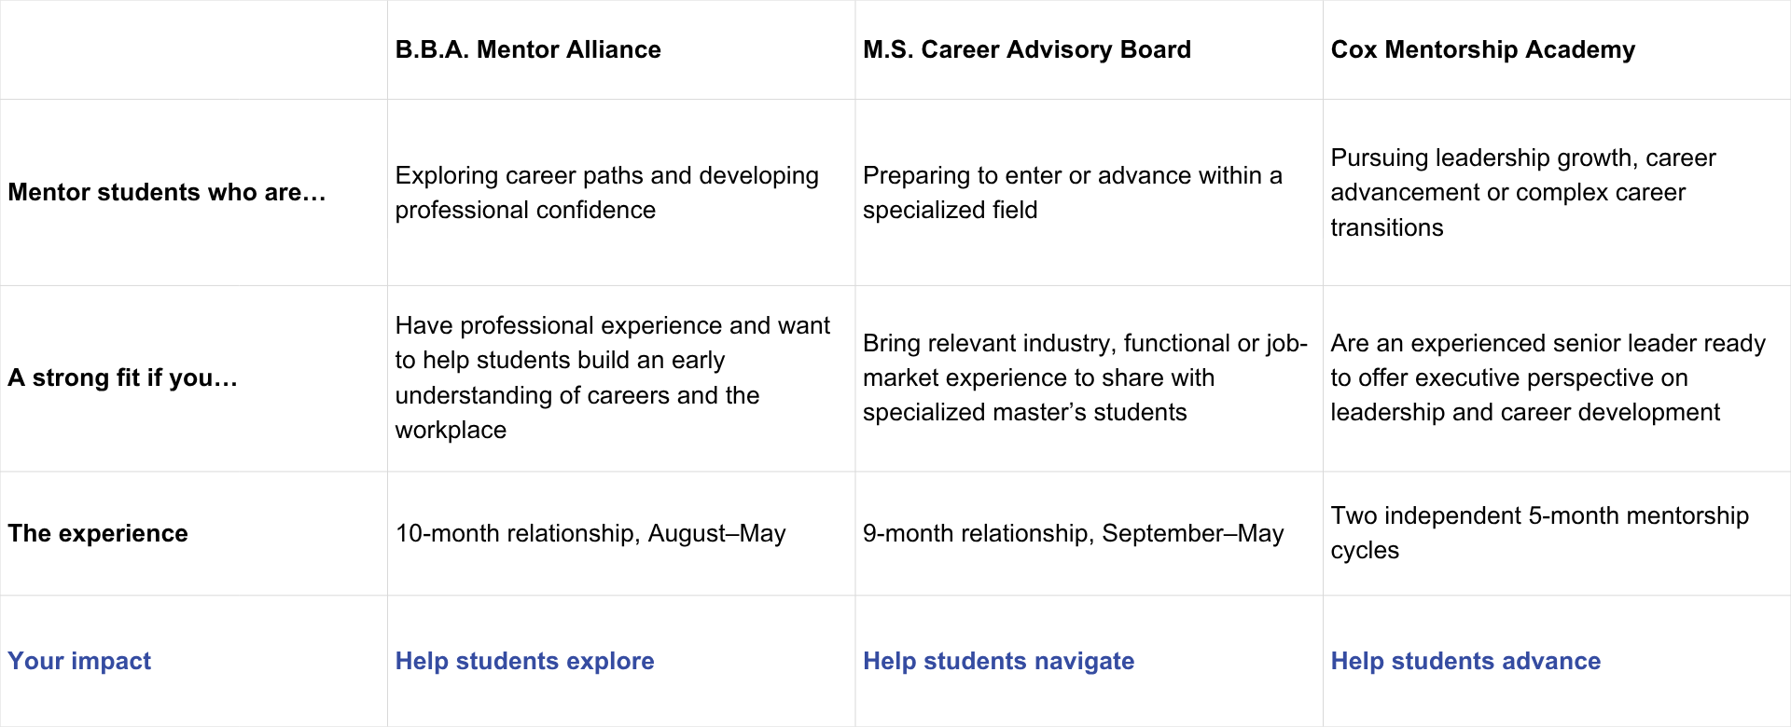Open the Help students navigate link

pyautogui.click(x=999, y=661)
